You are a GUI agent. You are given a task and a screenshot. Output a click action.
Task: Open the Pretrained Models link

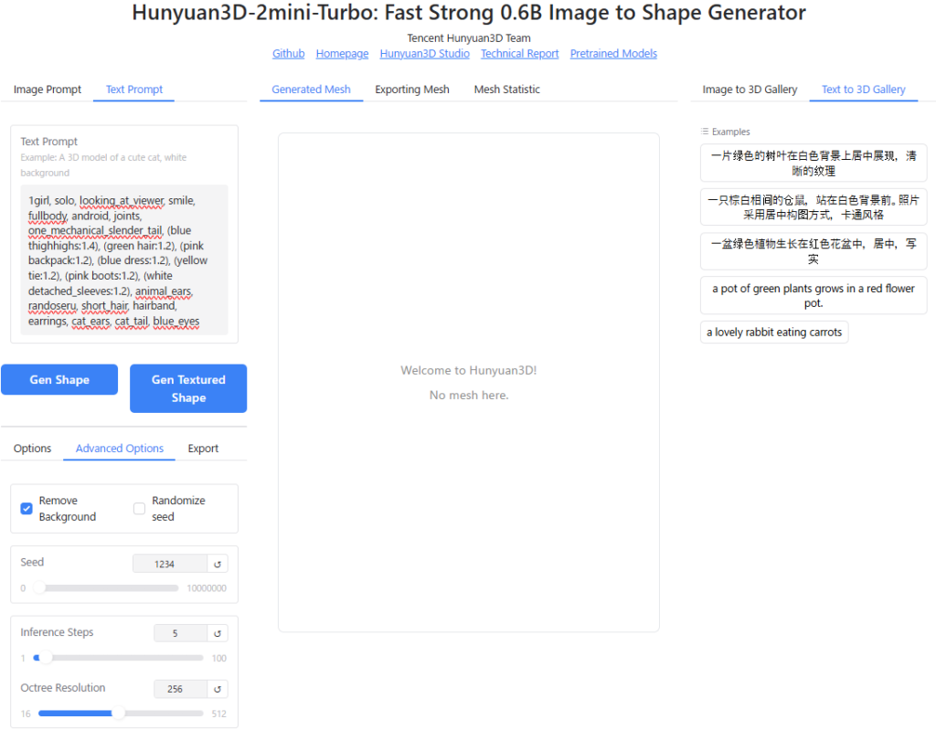[x=613, y=54]
